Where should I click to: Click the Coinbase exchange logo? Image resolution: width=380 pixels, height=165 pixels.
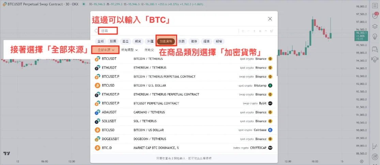pos(270,130)
